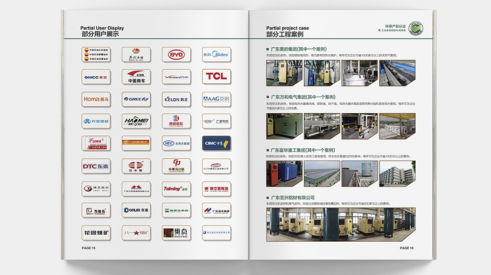Click the Taiming logo tile
This screenshot has width=491, height=275.
pyautogui.click(x=176, y=189)
